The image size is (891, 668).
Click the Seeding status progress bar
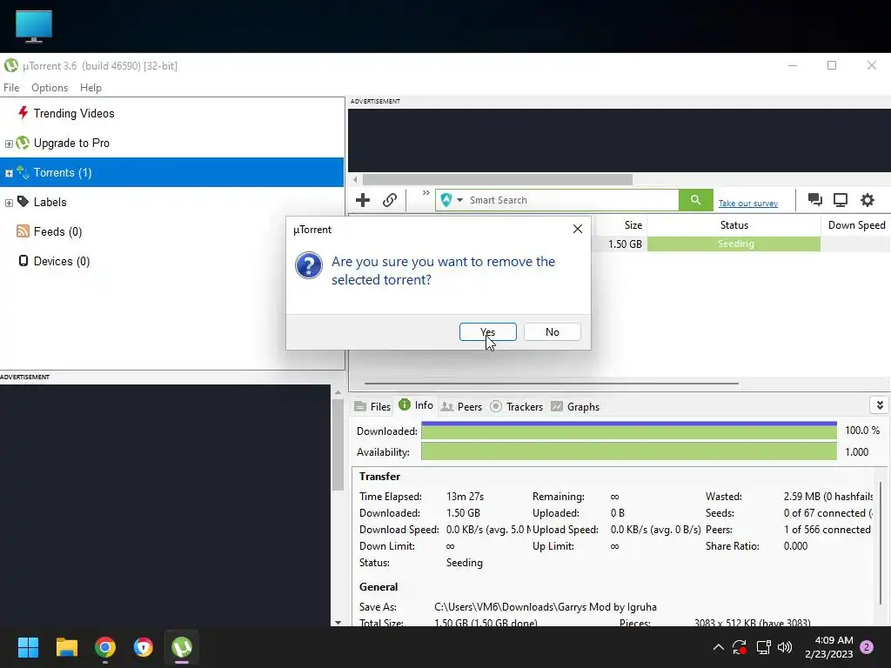coord(734,244)
